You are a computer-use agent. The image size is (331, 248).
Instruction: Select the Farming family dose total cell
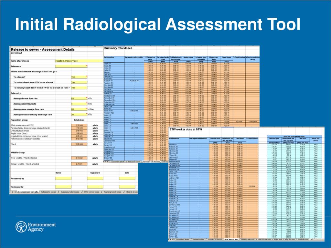(x=79, y=128)
